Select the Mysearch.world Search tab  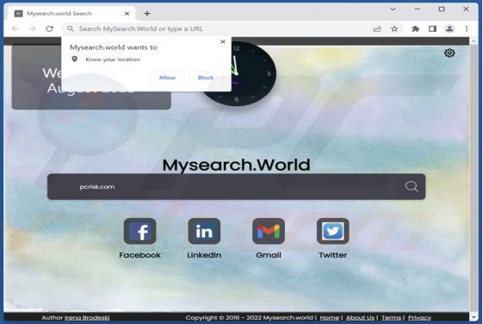click(x=72, y=14)
